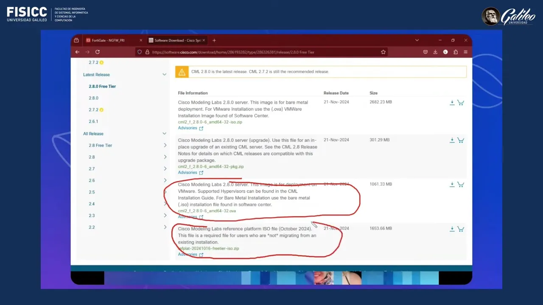Expand the 2.8 release group
Screen dimensions: 543x305
[x=165, y=157]
